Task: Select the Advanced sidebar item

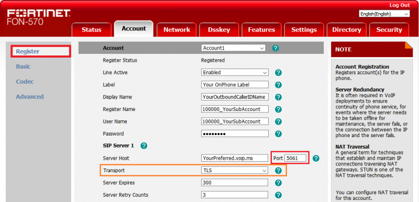Action: (30, 97)
